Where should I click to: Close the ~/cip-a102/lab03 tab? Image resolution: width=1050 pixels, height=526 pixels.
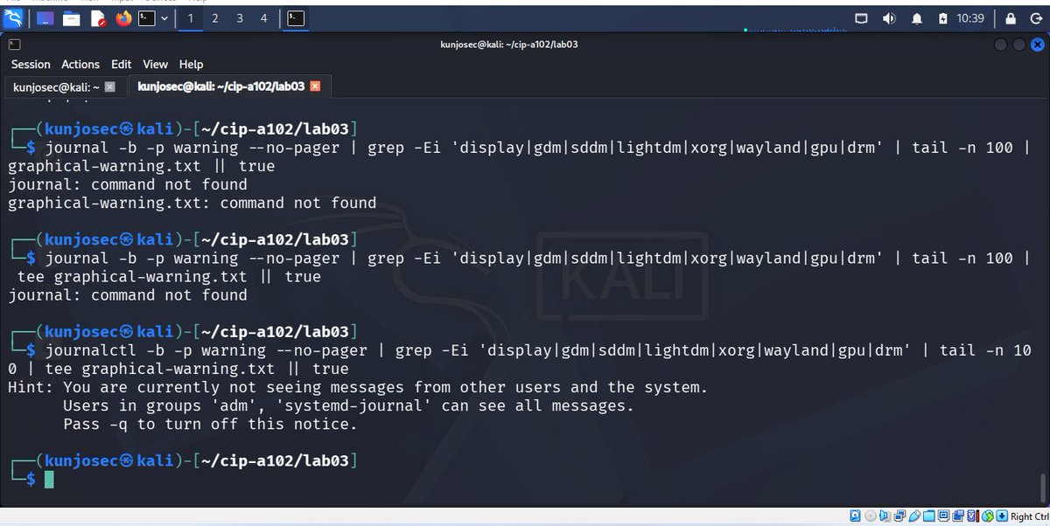point(316,87)
